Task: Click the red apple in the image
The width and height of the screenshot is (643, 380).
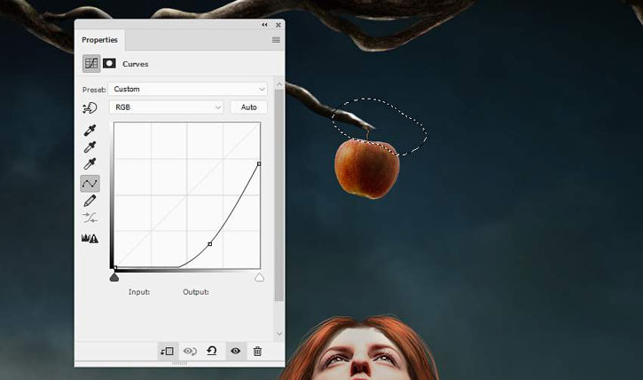Action: [367, 169]
